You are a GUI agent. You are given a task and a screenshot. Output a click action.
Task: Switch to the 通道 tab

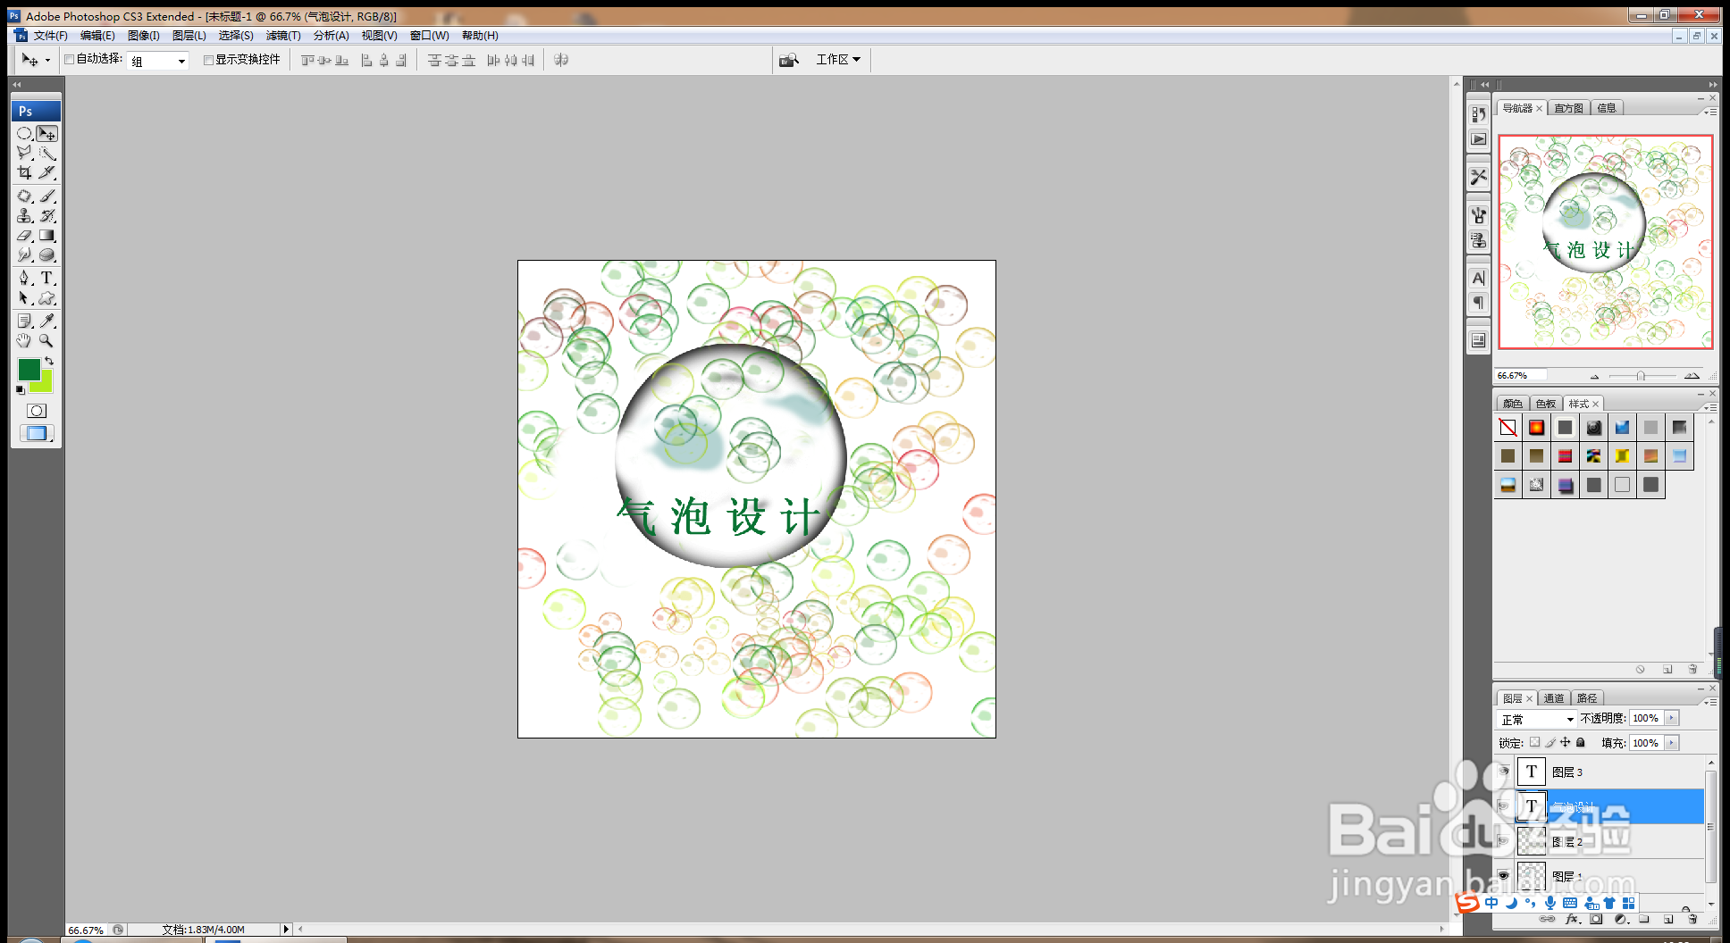1555,698
